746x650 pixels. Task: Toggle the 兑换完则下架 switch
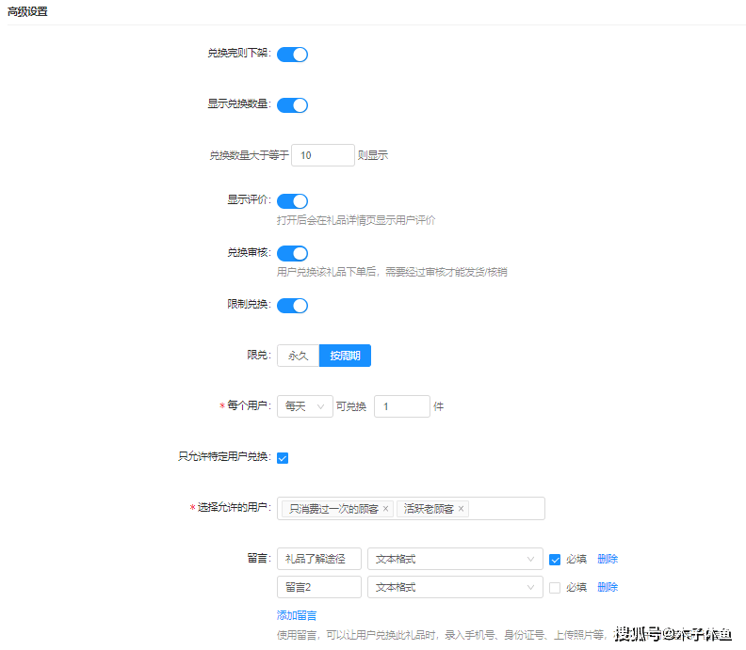pos(292,55)
